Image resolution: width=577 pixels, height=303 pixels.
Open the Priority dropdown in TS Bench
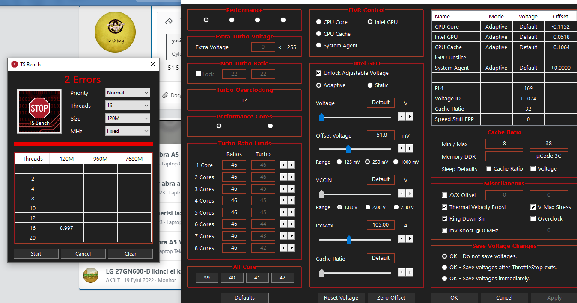(128, 93)
